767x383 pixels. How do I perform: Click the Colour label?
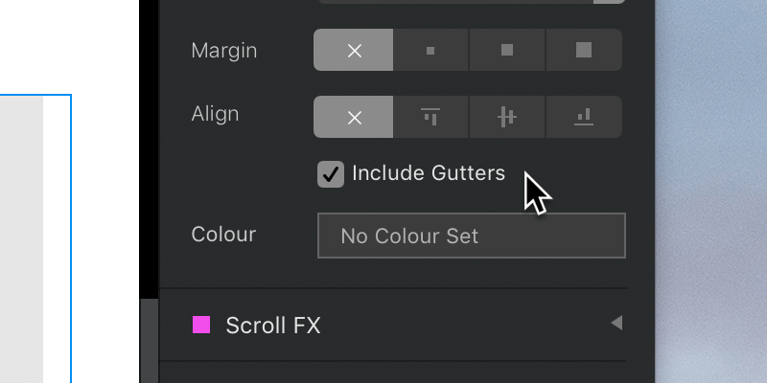click(x=223, y=235)
